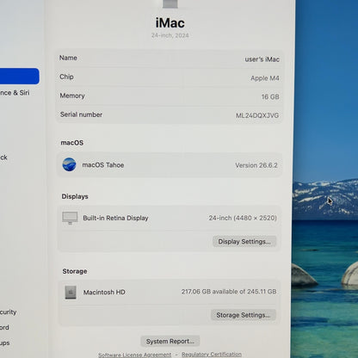Click the Built-in Retina Display monitor icon
Image resolution: width=358 pixels, height=358 pixels.
pos(70,218)
